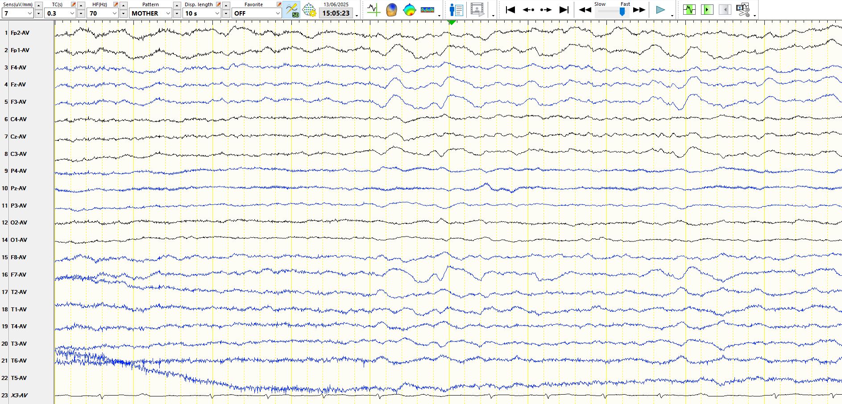Click the video clip editing scissors icon
This screenshot has width=842, height=404.
click(x=743, y=10)
